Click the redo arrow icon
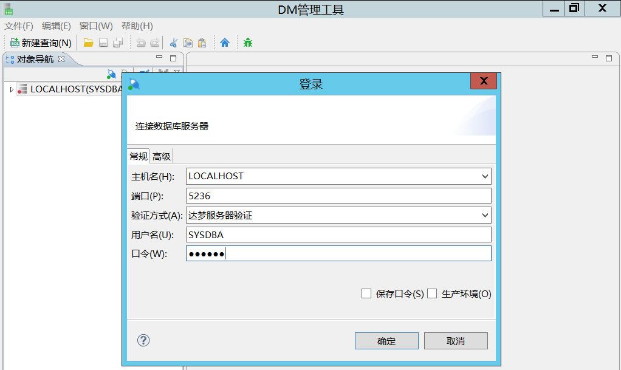The width and height of the screenshot is (621, 370). pyautogui.click(x=155, y=43)
